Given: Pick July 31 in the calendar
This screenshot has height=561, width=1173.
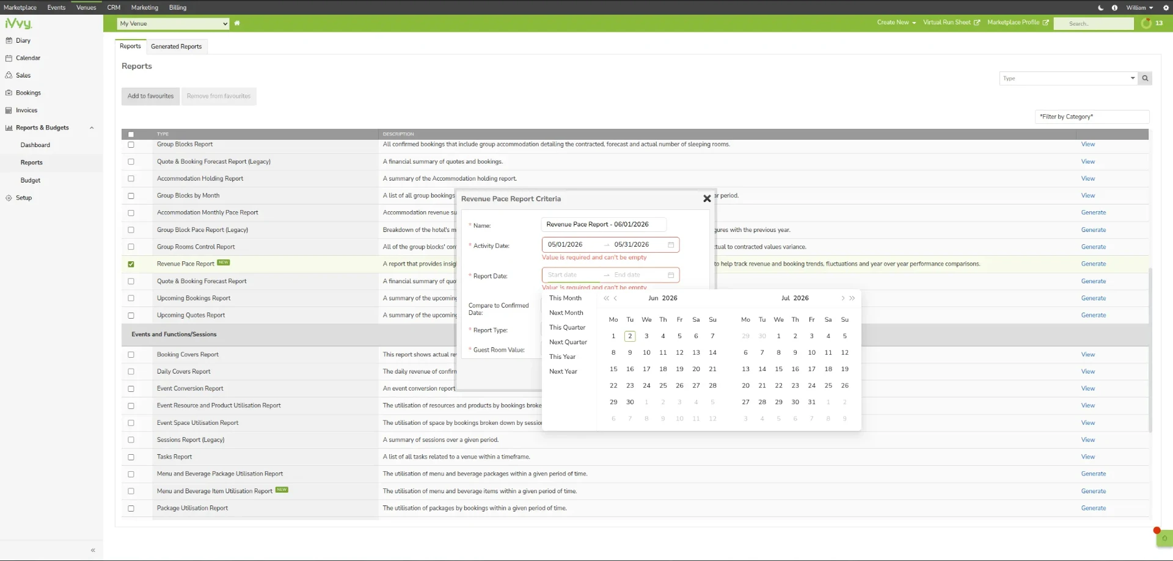Looking at the screenshot, I should [x=811, y=402].
